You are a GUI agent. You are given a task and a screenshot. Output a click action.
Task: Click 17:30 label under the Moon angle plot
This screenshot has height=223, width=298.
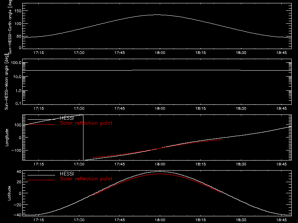(x=79, y=109)
